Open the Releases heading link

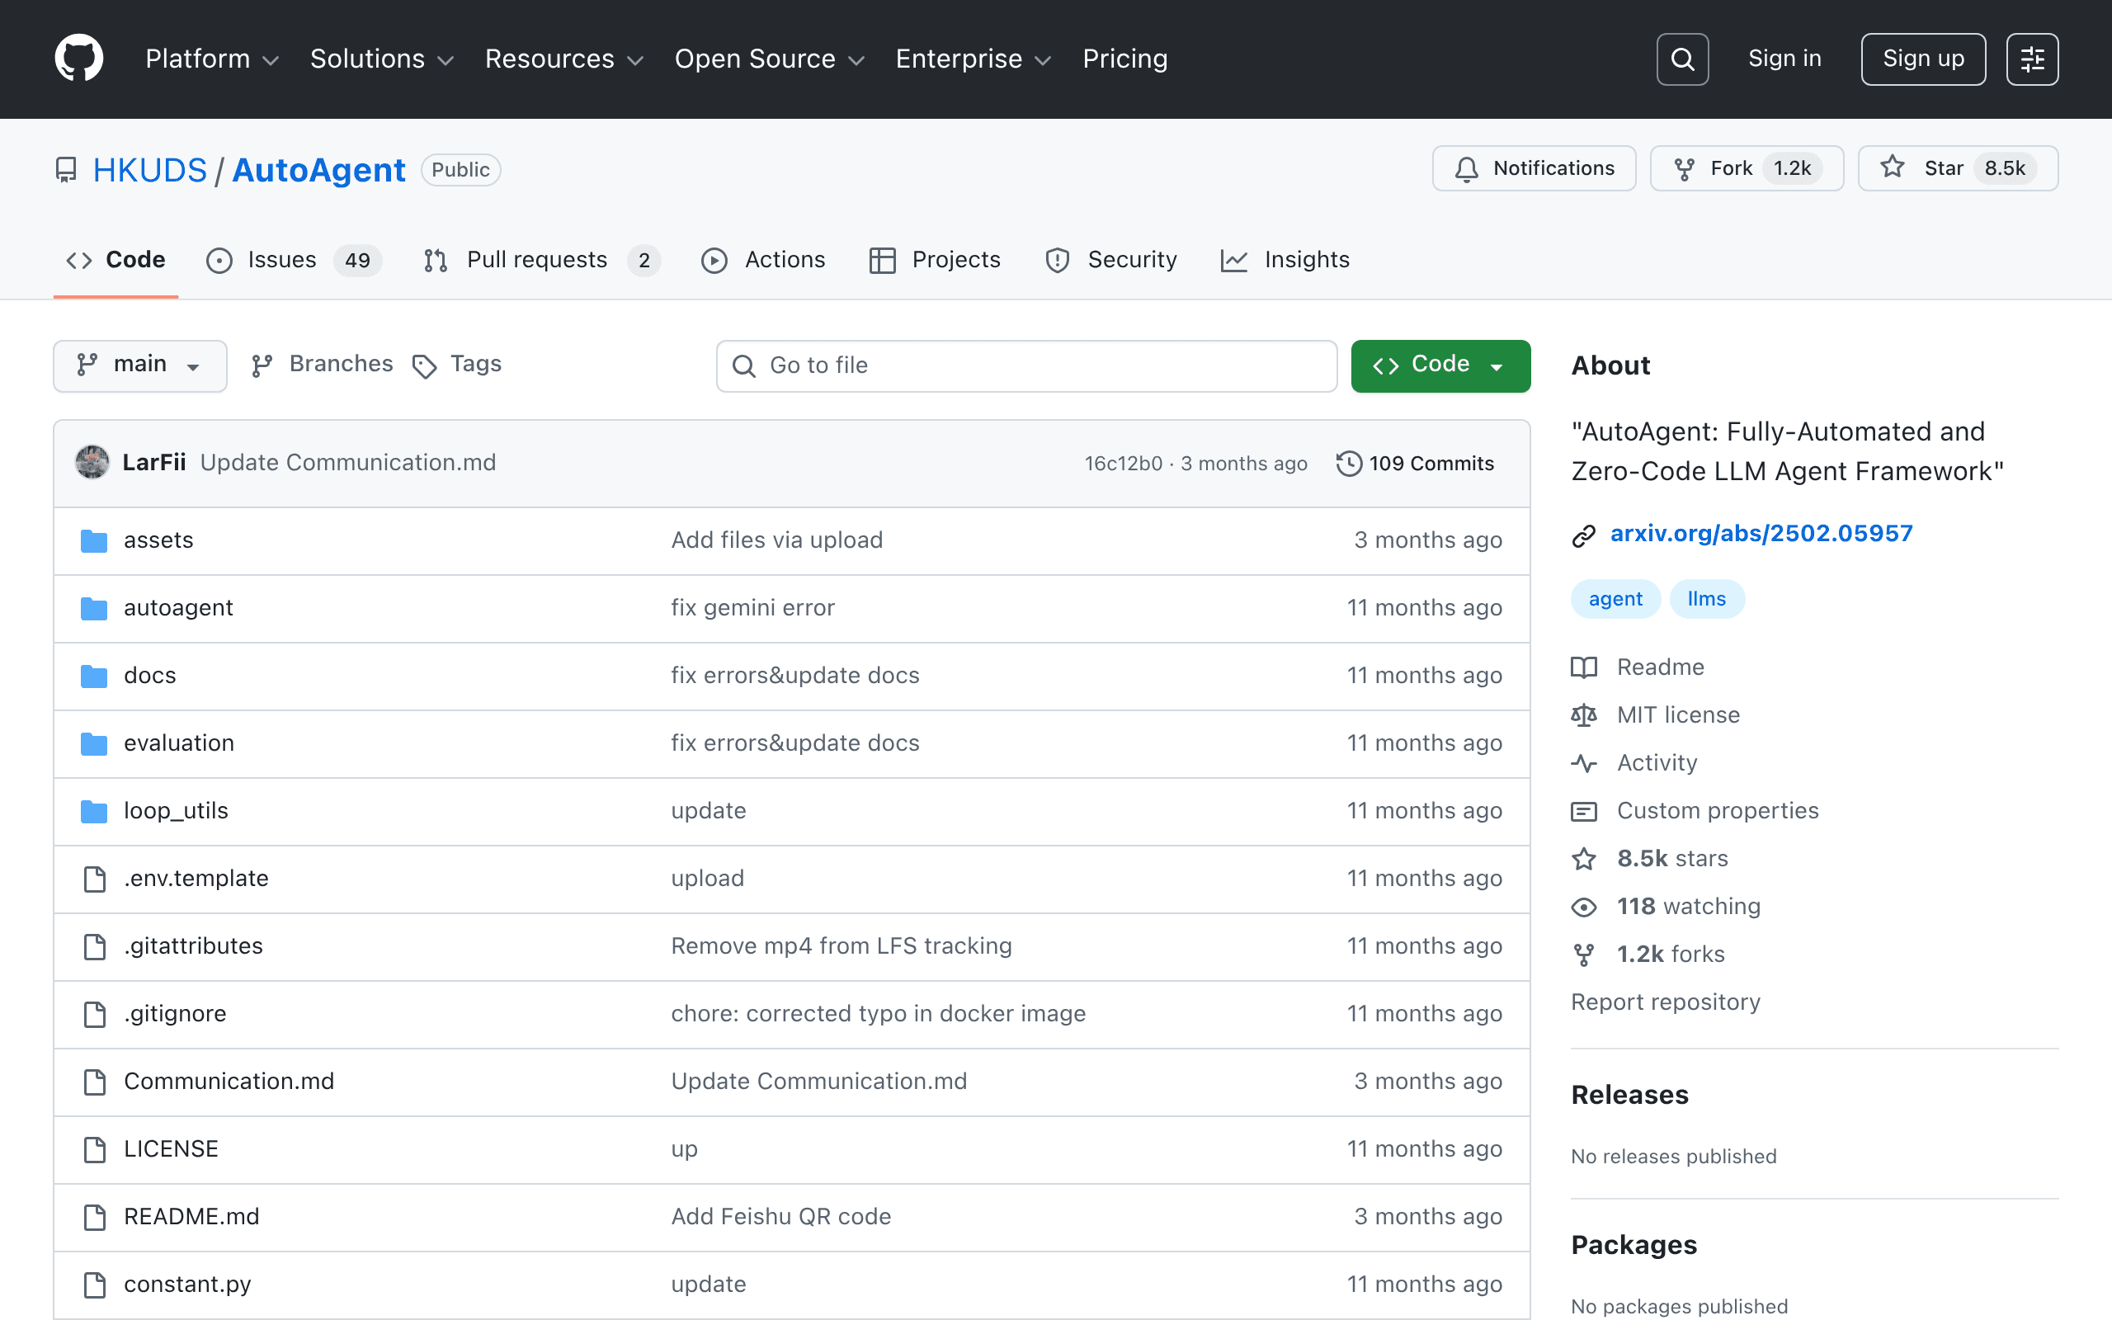point(1629,1095)
